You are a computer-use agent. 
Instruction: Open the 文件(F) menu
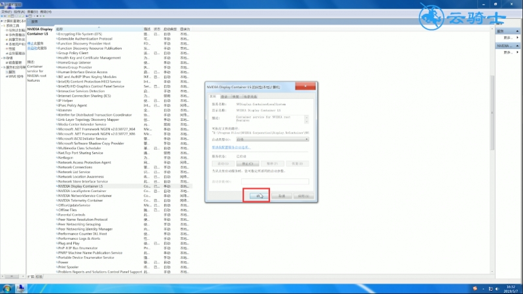pos(7,12)
